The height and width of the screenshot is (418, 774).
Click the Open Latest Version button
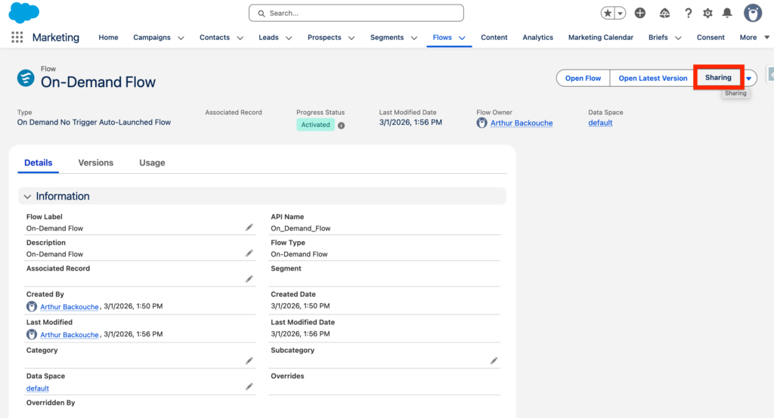click(652, 78)
